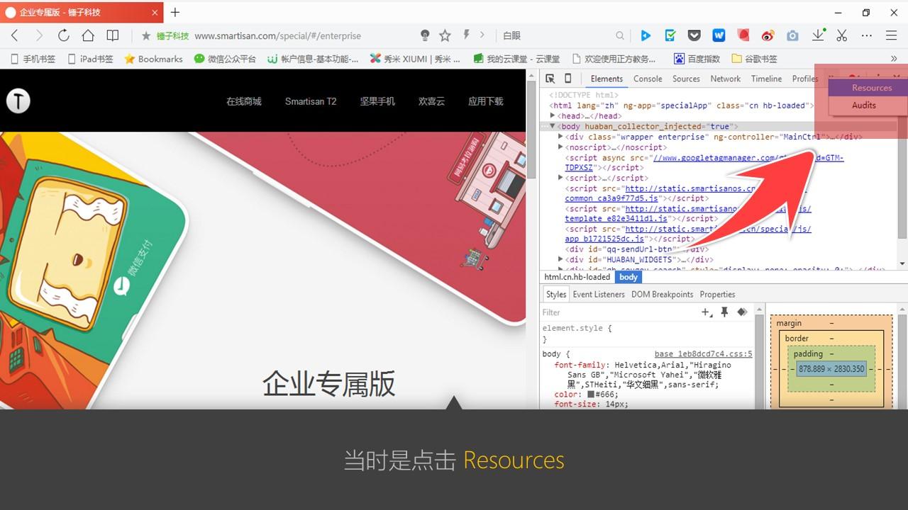
Task: Show more bookmarks with the double chevron
Action: click(893, 59)
